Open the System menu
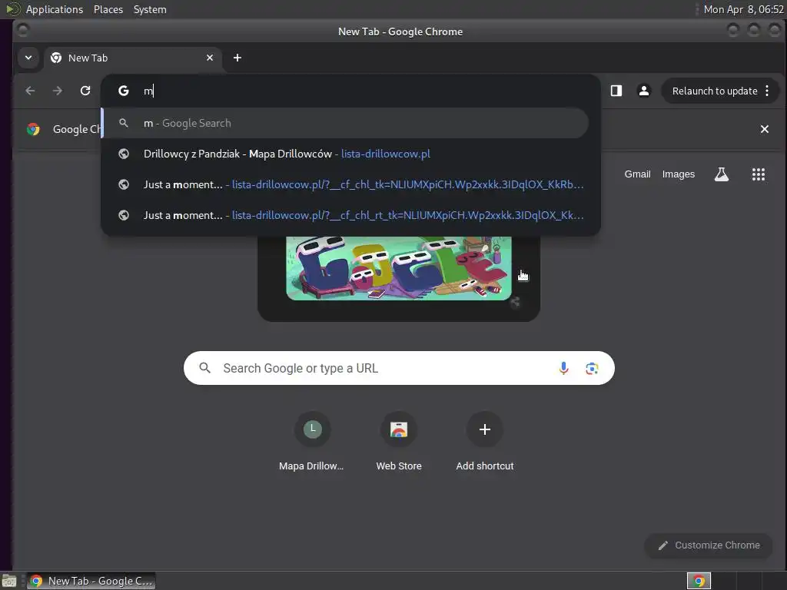 [x=150, y=9]
